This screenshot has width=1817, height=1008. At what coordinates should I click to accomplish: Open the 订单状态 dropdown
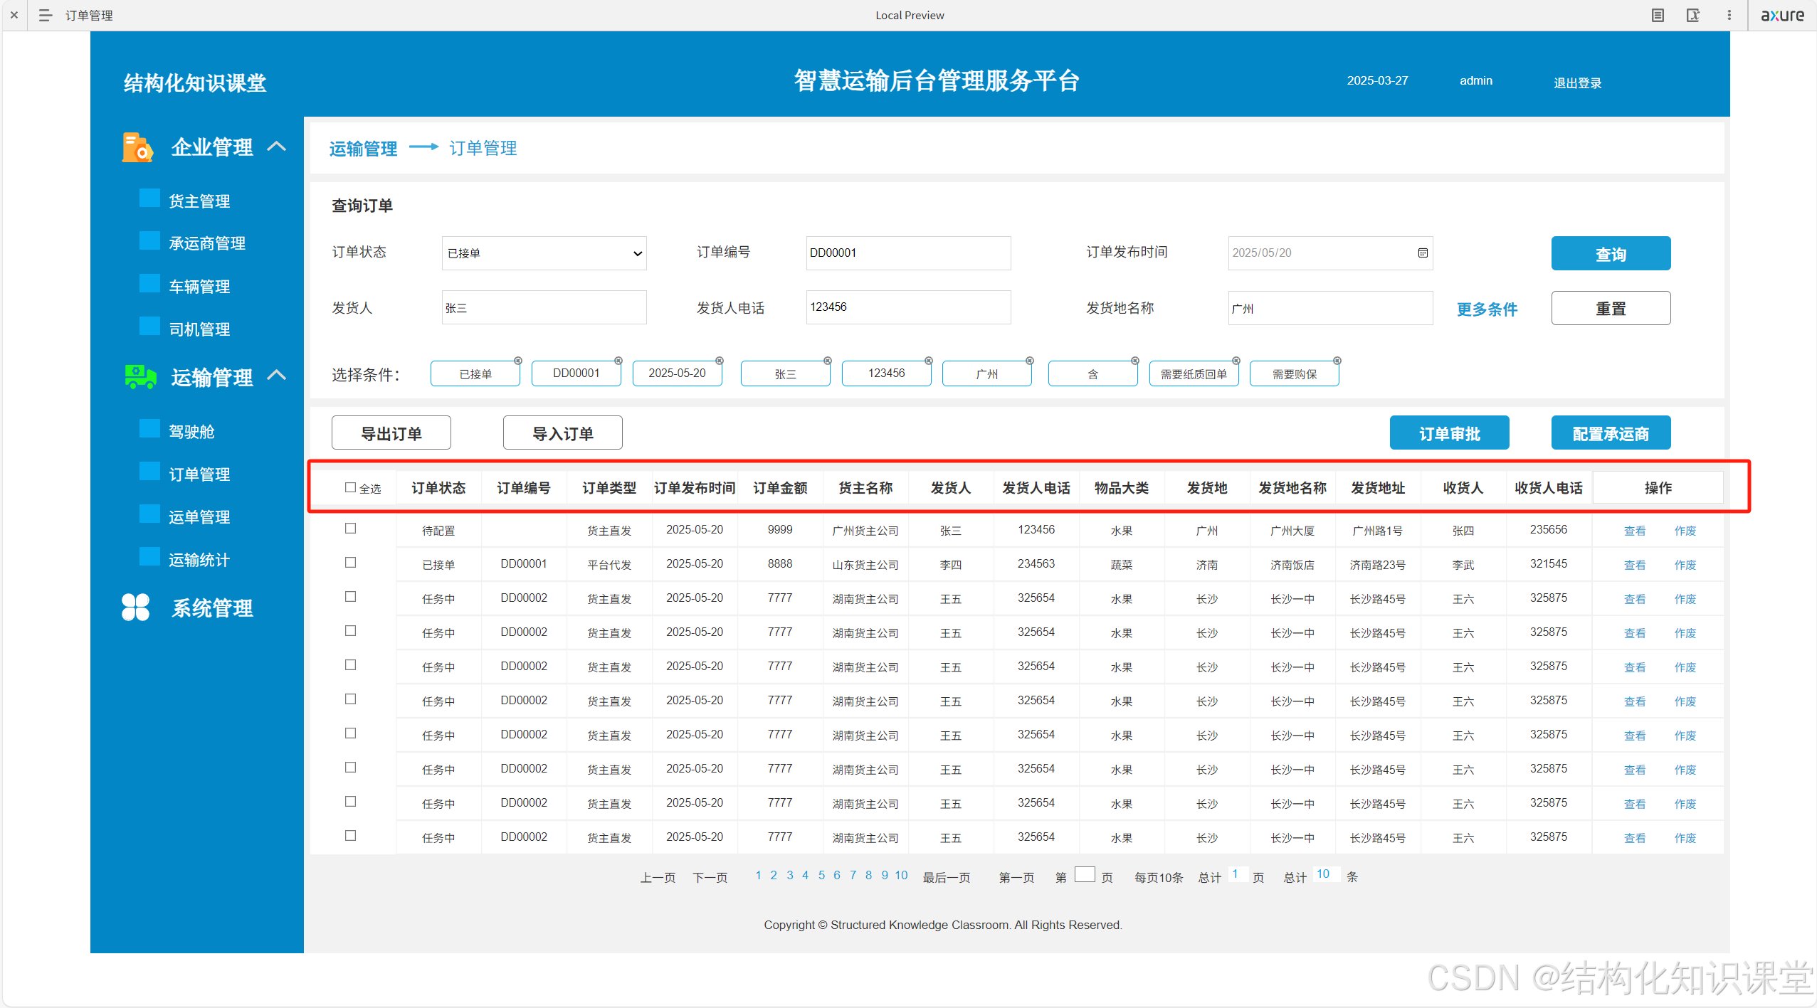[544, 253]
